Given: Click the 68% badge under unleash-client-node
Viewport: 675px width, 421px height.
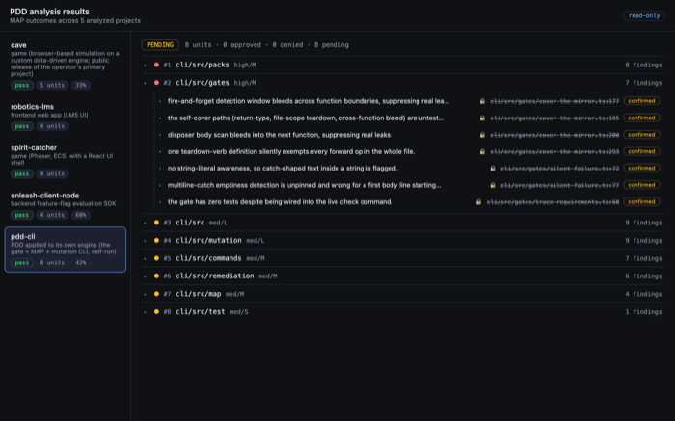Looking at the screenshot, I should pos(81,215).
